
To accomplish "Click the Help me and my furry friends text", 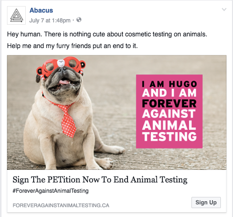I will pyautogui.click(x=72, y=46).
